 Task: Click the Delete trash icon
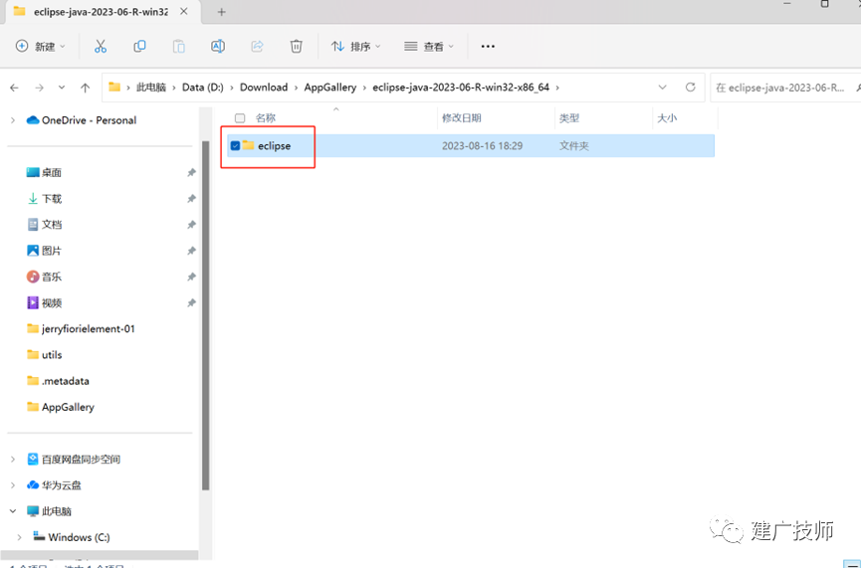click(x=296, y=47)
